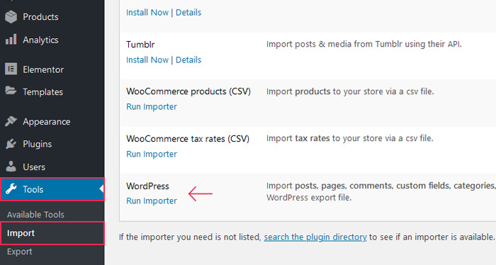Select the Export submenu item
Viewport: 496px width, 265px height.
click(19, 252)
